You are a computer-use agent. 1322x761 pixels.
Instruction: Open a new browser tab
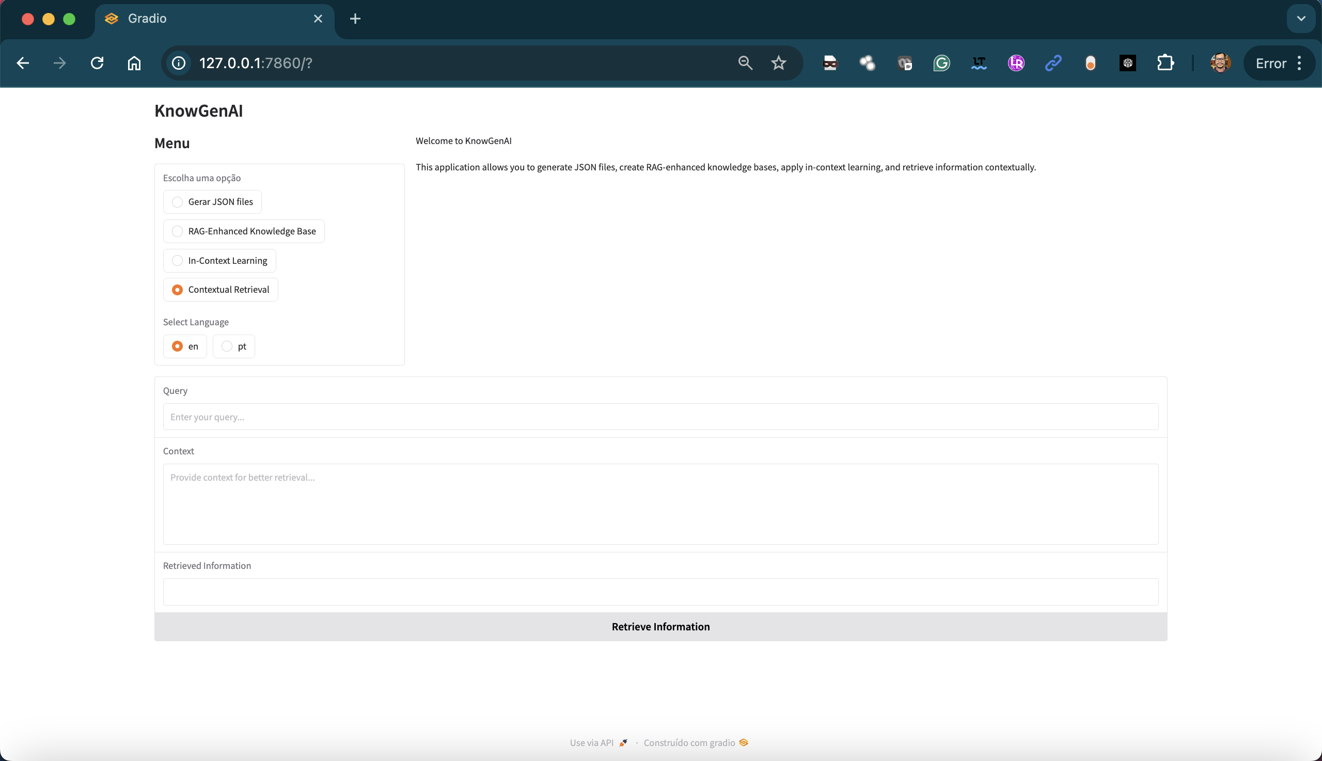point(355,19)
